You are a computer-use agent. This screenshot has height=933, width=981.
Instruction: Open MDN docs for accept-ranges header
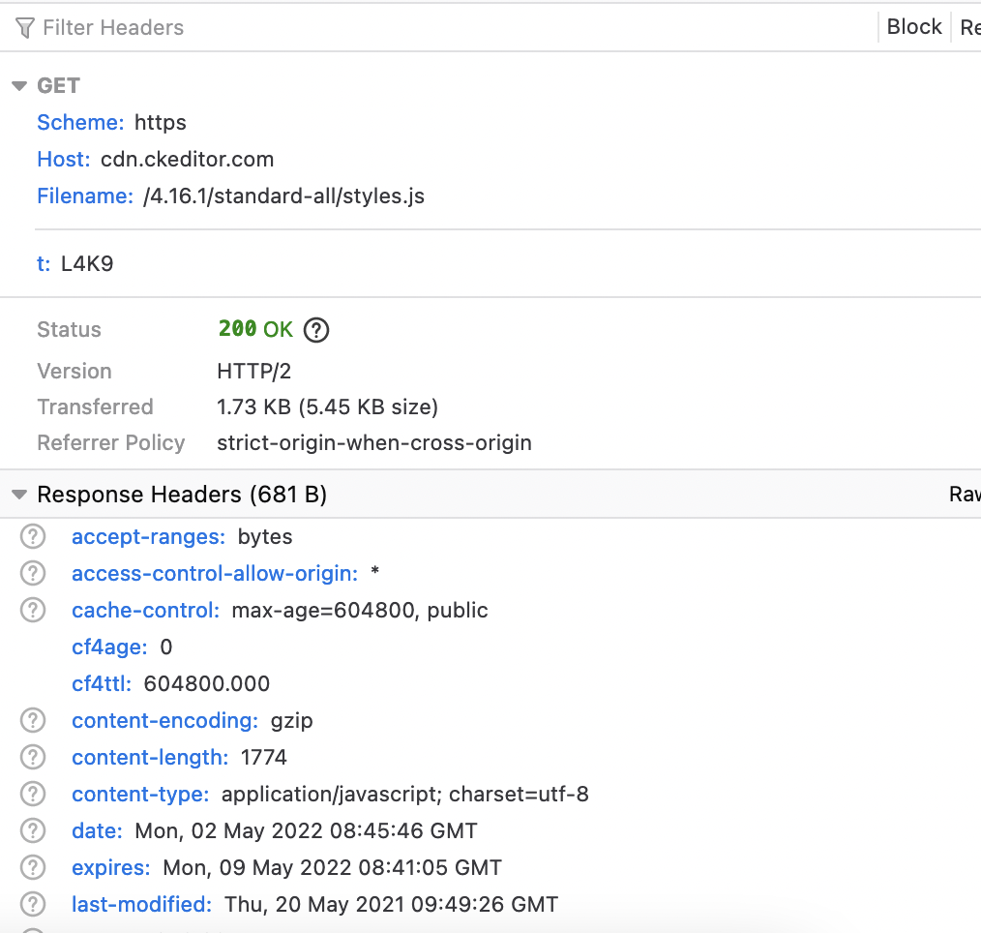tap(32, 536)
